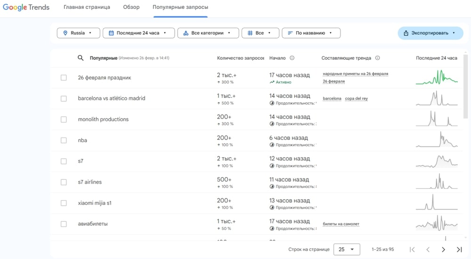Tick the monolith productions checkbox
The image size is (471, 259).
(x=64, y=119)
